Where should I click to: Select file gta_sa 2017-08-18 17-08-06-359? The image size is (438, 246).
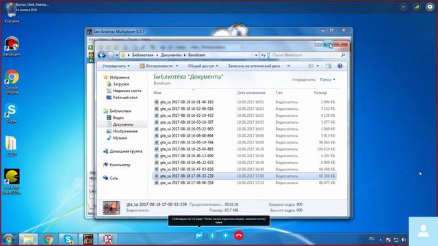click(x=244, y=182)
